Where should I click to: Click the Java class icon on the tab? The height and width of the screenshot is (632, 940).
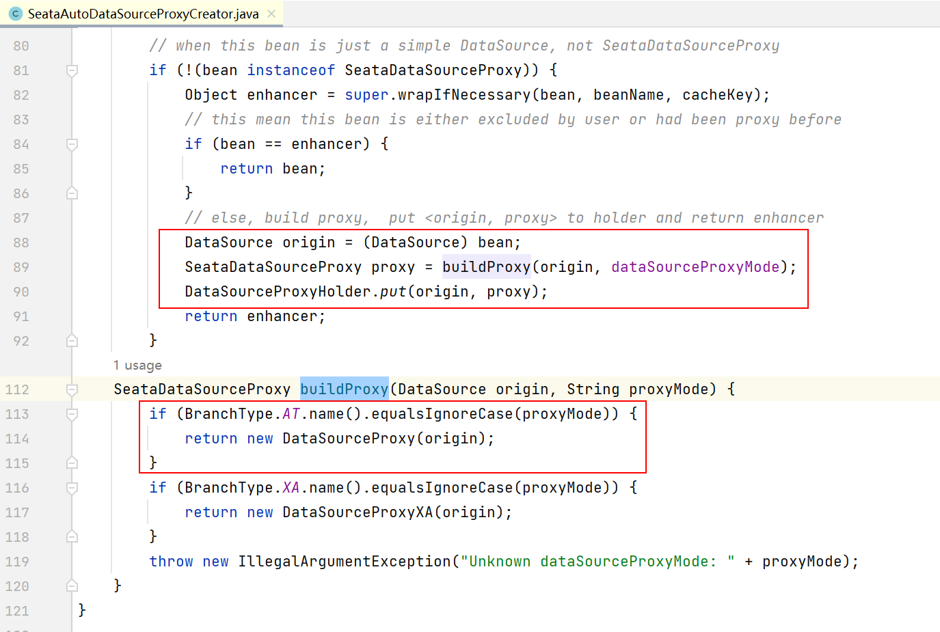[15, 14]
